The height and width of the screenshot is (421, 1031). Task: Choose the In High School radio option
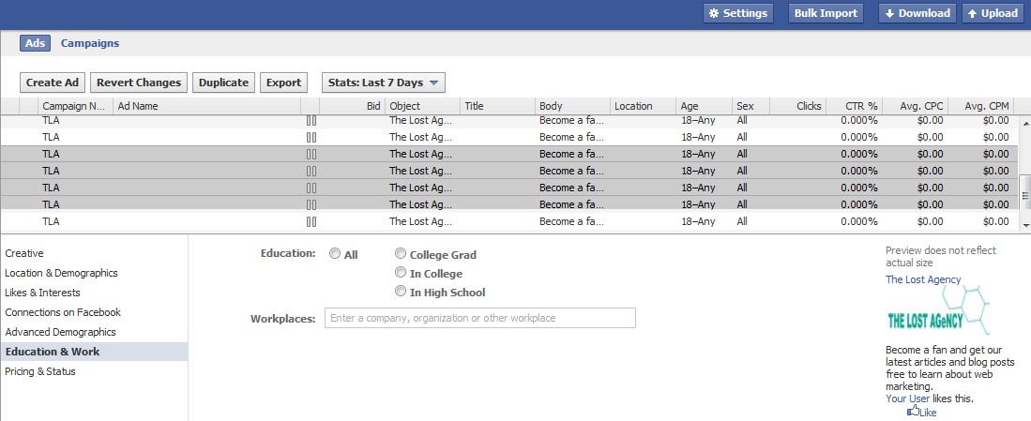[x=401, y=291]
